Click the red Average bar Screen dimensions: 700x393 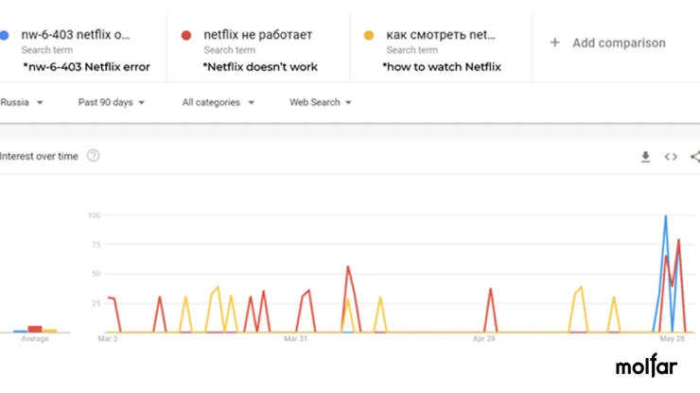coord(35,329)
